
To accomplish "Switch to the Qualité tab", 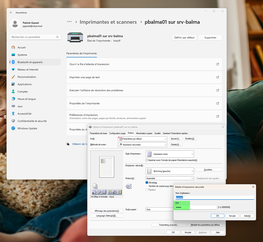I will click(x=158, y=133).
